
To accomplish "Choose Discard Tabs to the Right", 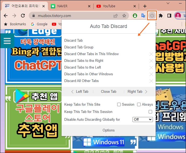I will pos(84,61).
